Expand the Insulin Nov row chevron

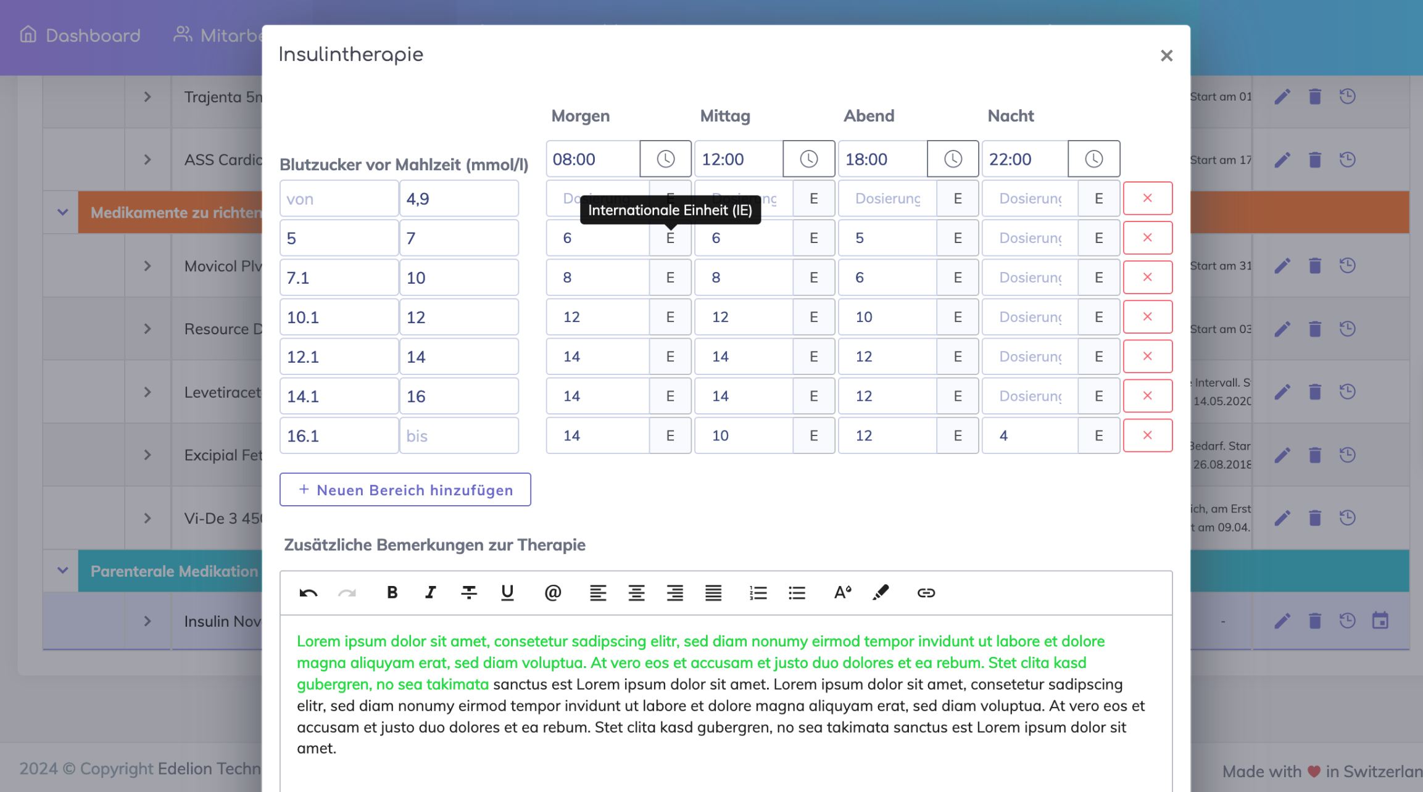pos(147,621)
